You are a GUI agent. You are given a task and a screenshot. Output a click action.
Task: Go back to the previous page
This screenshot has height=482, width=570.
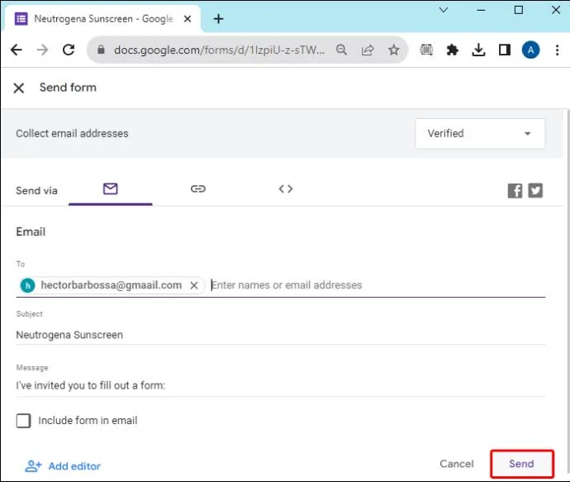(x=17, y=50)
